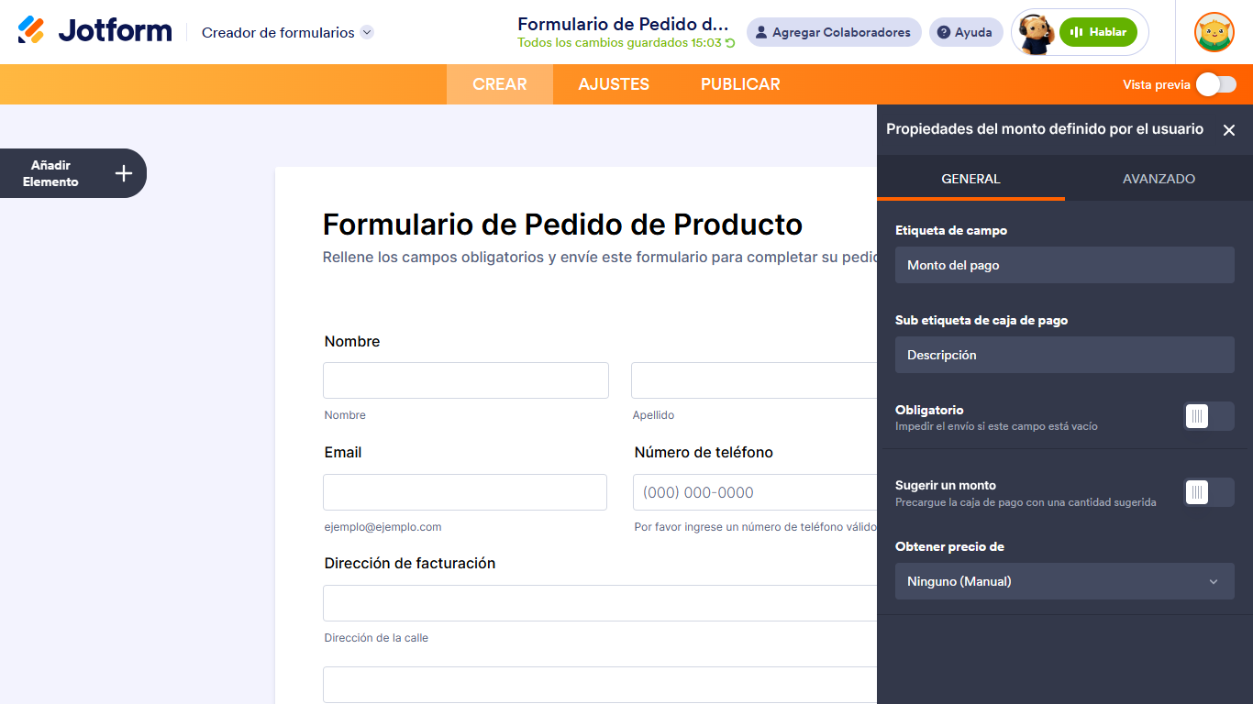Image resolution: width=1253 pixels, height=704 pixels.
Task: Open the Obtener precio de dropdown
Action: tap(1065, 581)
